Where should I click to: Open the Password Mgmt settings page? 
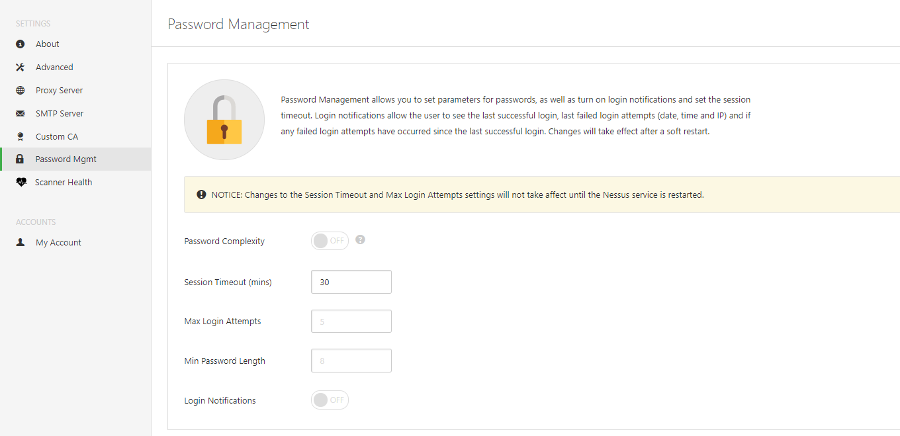pos(66,159)
